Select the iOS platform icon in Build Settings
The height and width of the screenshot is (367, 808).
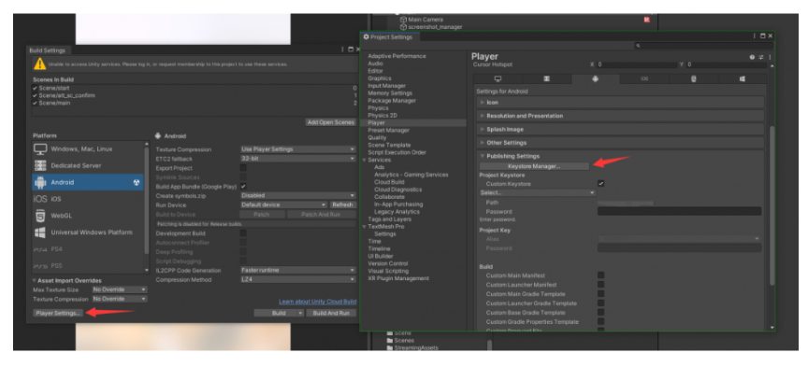(40, 199)
